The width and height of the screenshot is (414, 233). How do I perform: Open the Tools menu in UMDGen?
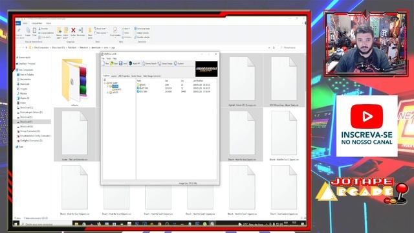pos(109,58)
